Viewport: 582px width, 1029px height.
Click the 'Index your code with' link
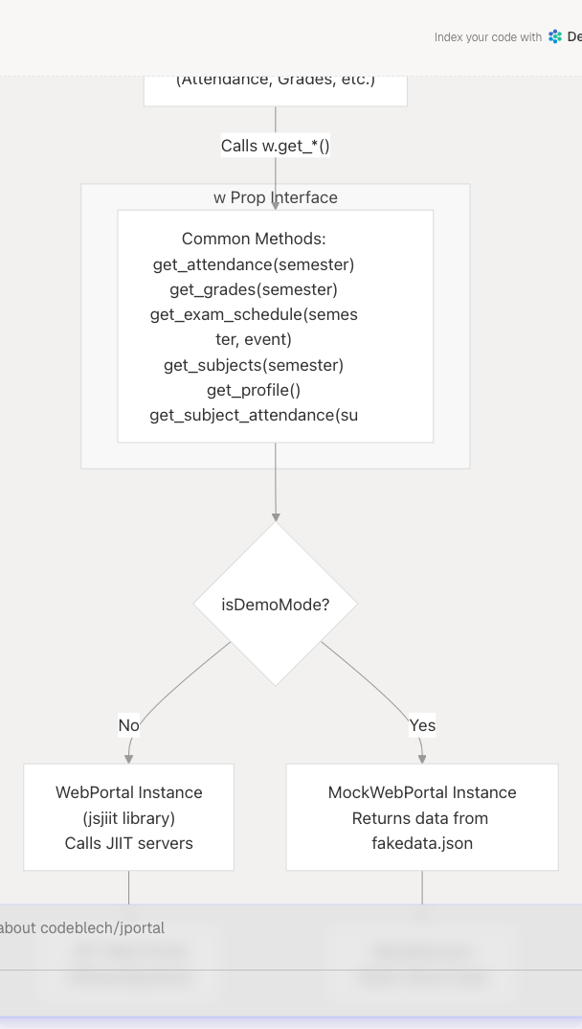tap(487, 37)
